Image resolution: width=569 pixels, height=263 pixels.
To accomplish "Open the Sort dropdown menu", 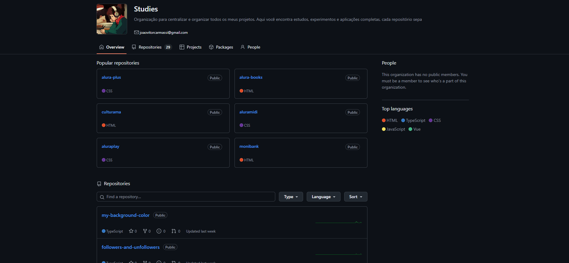I will pos(355,197).
